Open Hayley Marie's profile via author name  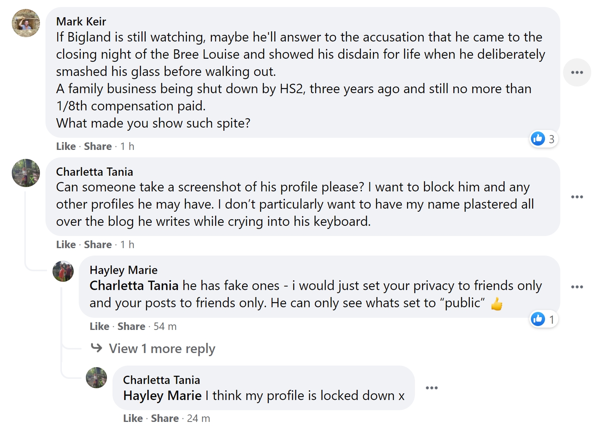[123, 270]
